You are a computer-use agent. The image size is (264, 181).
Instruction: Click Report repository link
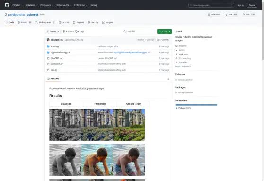[183, 67]
